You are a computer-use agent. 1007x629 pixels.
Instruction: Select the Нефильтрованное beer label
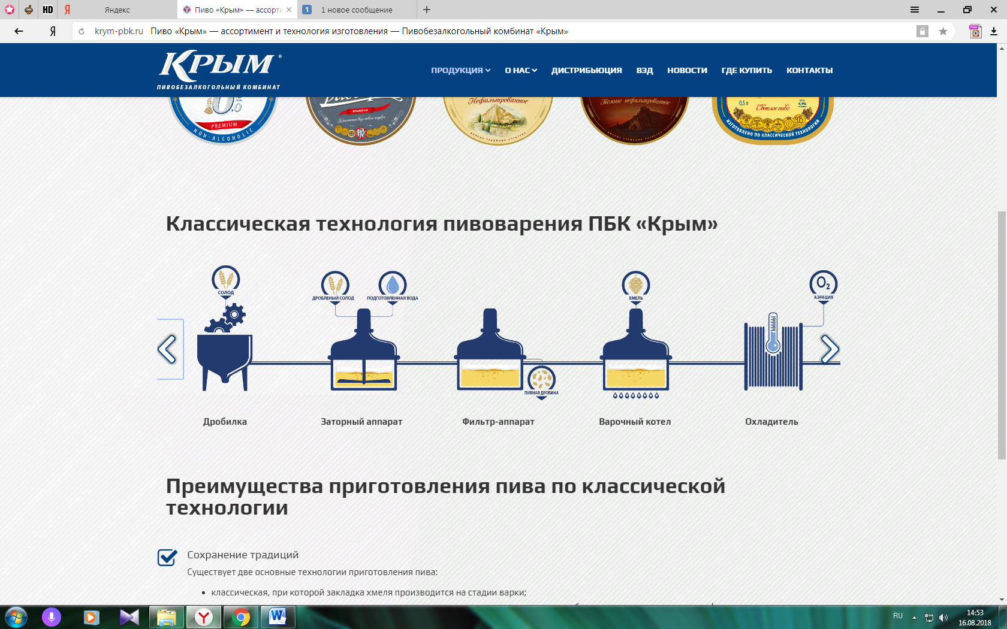tap(498, 120)
